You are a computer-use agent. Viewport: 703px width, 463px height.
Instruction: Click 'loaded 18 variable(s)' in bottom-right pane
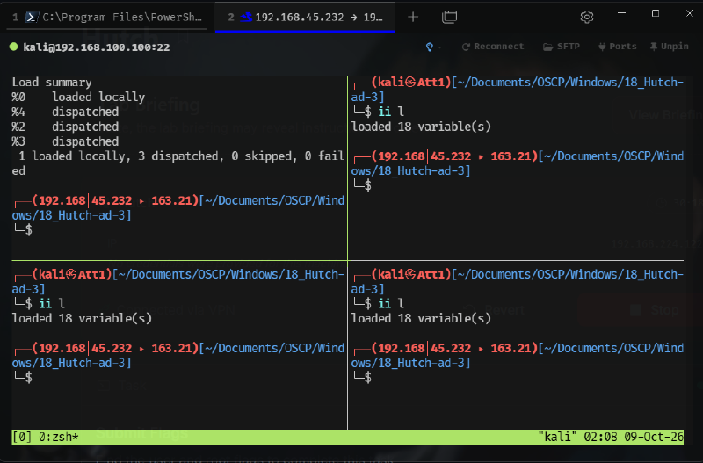tap(421, 318)
